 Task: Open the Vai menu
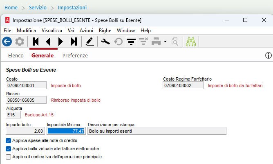(71, 31)
